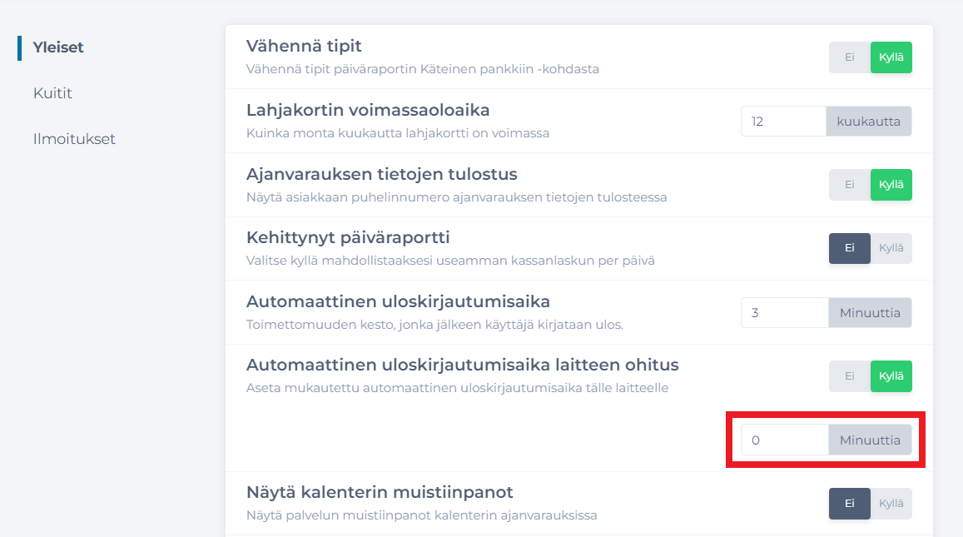Select the highlighted device logout minutes field
The width and height of the screenshot is (963, 537).
(782, 440)
